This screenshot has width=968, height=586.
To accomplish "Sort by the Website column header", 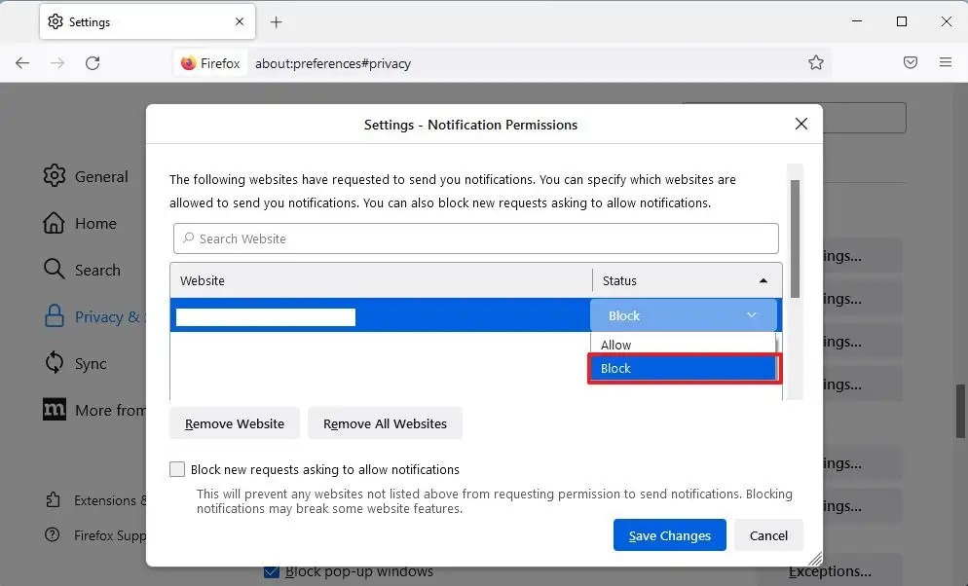I will click(x=381, y=280).
